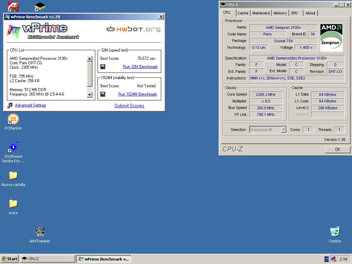352x264 pixels.
Task: Open the Windows Start menu
Action: (x=9, y=258)
